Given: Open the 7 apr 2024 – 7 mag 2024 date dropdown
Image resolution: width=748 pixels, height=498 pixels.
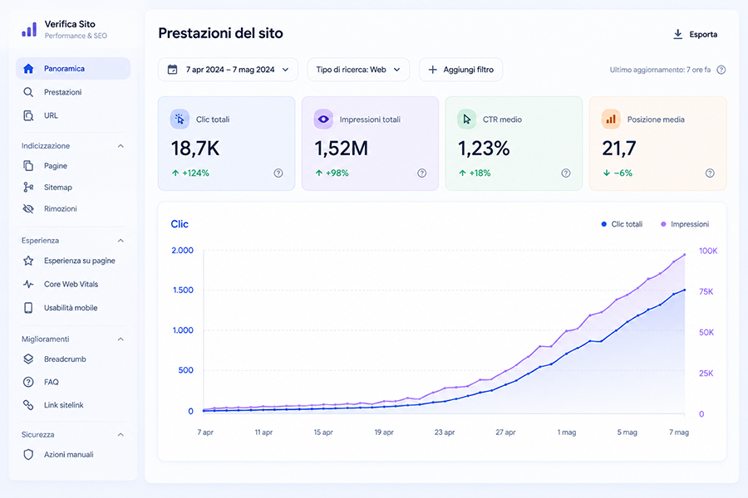Looking at the screenshot, I should click(x=228, y=70).
